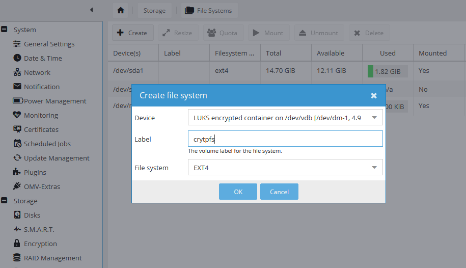Click the Label text field
This screenshot has width=466, height=268.
coord(285,139)
